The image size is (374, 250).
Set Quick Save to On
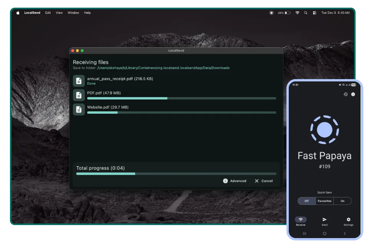[x=343, y=201]
